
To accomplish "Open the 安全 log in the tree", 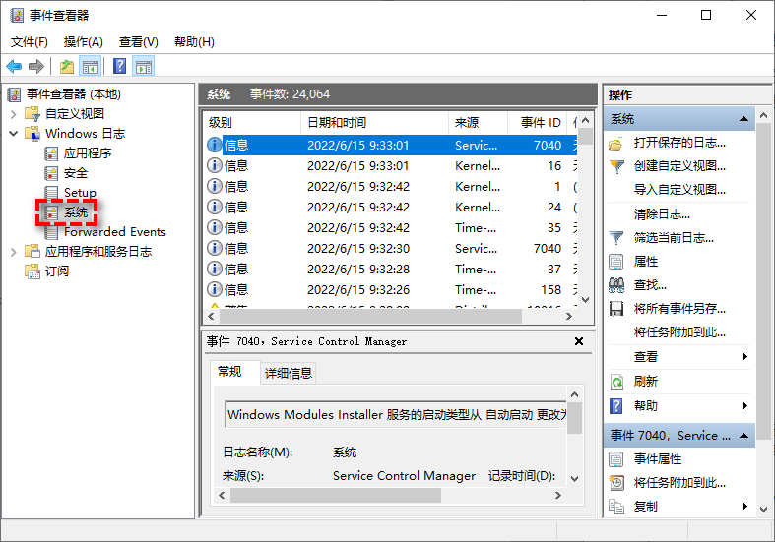I will point(76,173).
